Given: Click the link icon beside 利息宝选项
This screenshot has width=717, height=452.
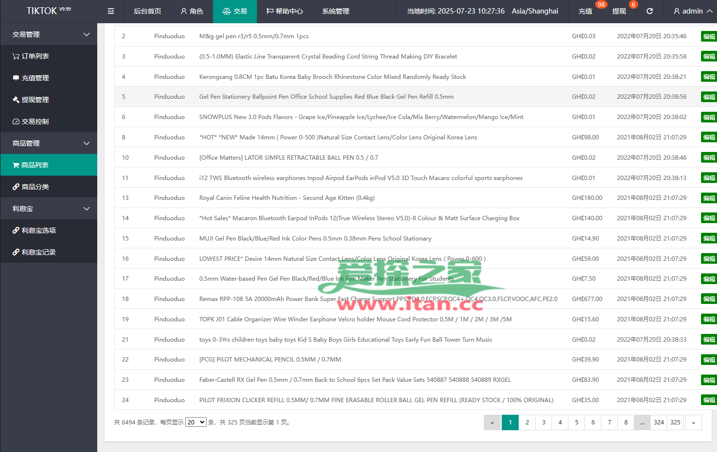Looking at the screenshot, I should click(16, 230).
